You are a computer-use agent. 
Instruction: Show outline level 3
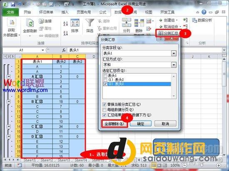(13, 57)
